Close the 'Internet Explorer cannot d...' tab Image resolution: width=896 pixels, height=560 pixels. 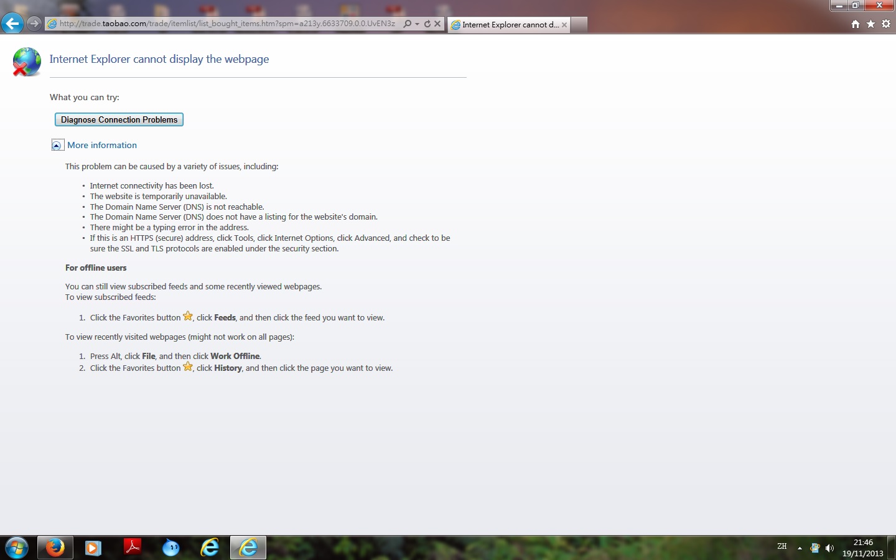tap(564, 25)
